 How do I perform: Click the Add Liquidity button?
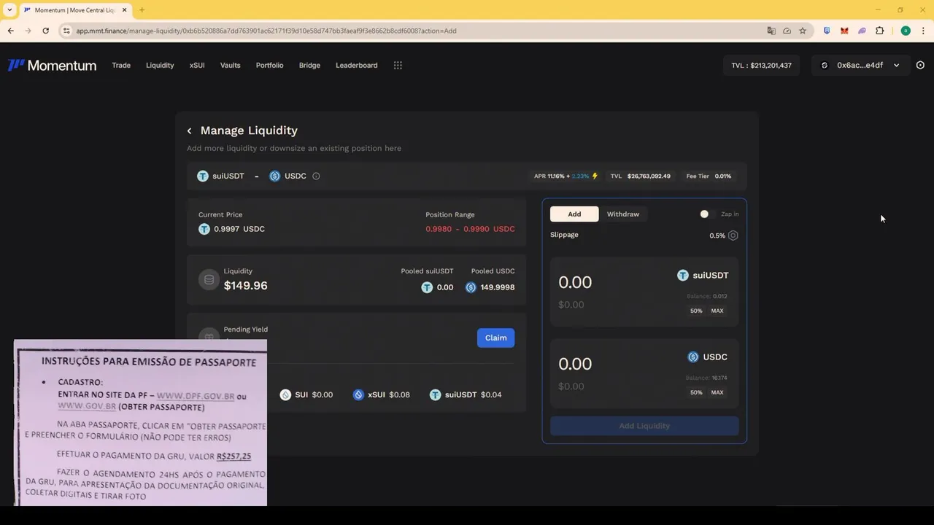pyautogui.click(x=644, y=426)
